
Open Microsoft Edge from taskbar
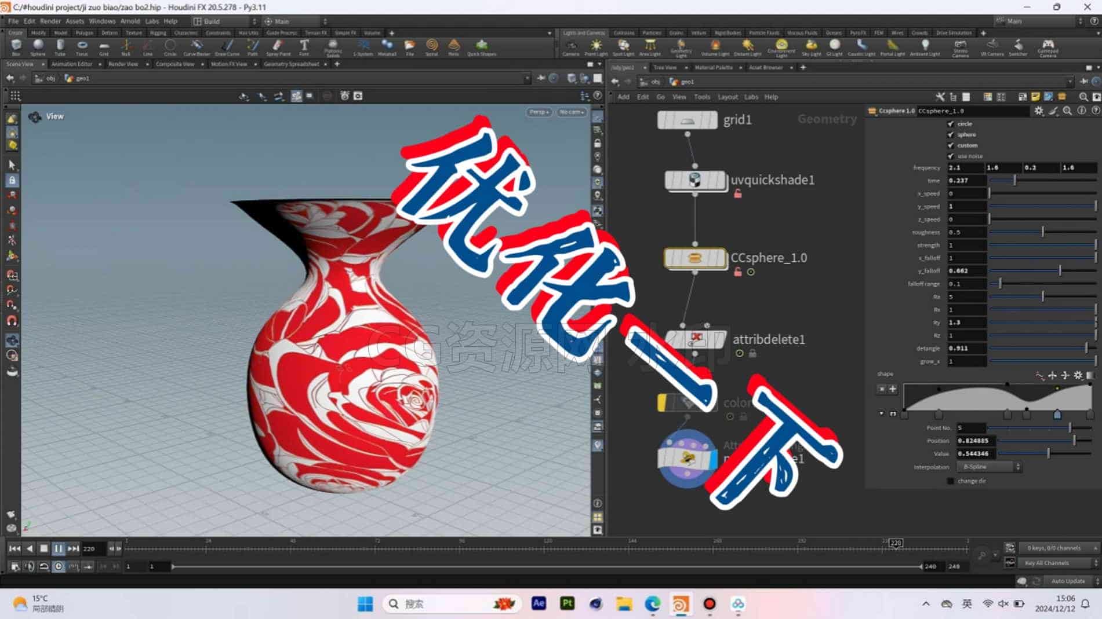pos(653,604)
